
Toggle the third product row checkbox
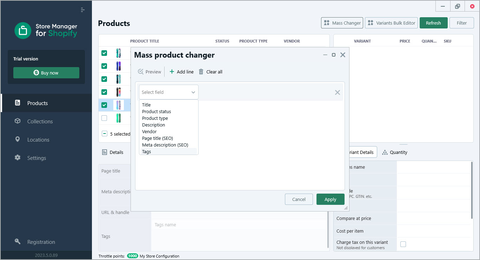pyautogui.click(x=104, y=79)
